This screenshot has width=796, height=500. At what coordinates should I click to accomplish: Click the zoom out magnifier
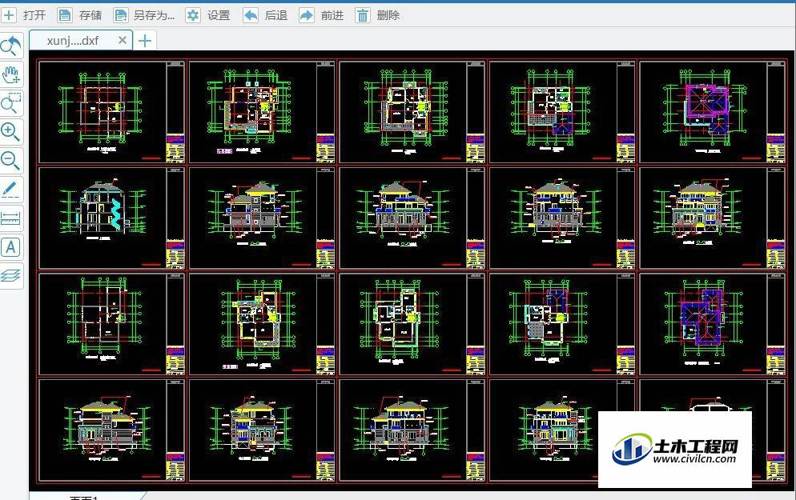11,161
